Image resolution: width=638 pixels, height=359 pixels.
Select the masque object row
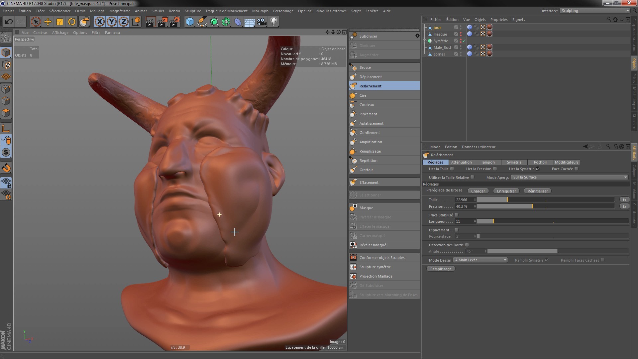coord(440,34)
